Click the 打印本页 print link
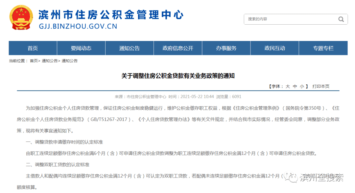Viewport: 355px width, 193px height. point(321,86)
